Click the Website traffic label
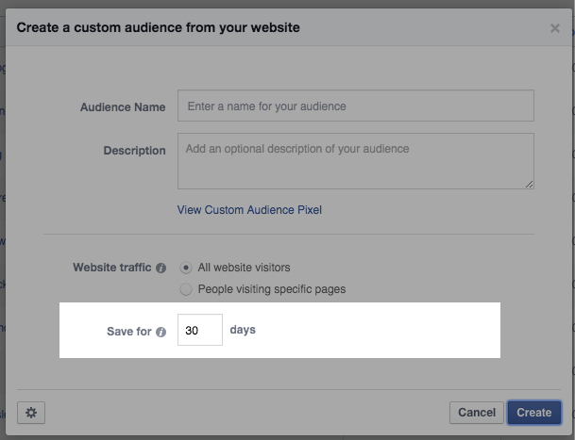Screen dimensions: 575x440 [111, 268]
